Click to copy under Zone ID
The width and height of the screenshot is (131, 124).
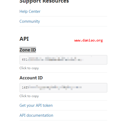(29, 68)
